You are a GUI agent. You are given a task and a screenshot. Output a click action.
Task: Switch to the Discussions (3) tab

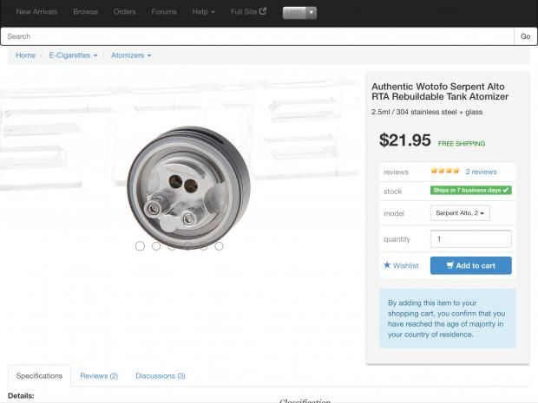pos(161,376)
